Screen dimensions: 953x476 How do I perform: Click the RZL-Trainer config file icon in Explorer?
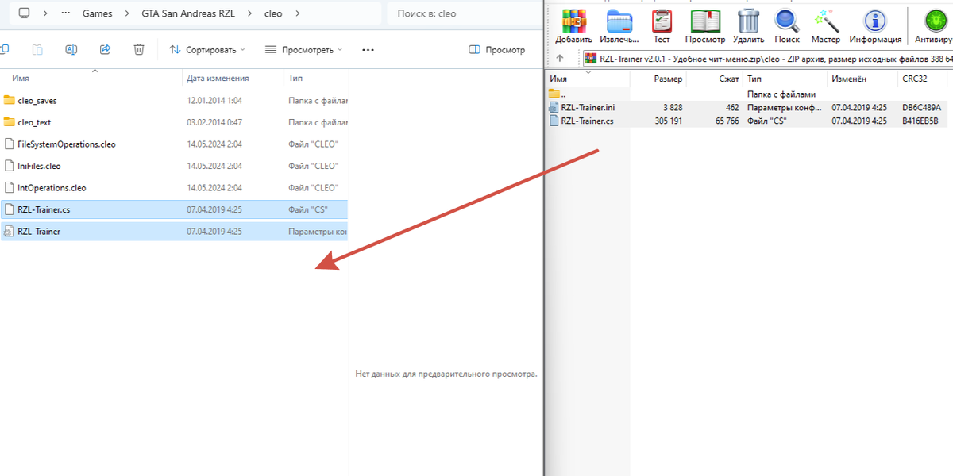click(10, 232)
